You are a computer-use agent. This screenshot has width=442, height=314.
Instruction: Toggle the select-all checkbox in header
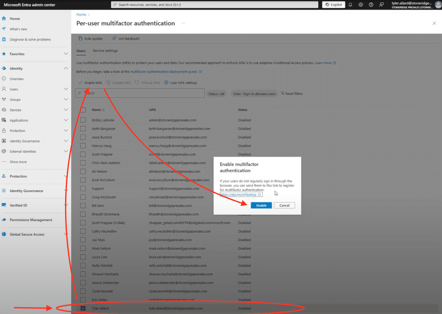(x=83, y=110)
